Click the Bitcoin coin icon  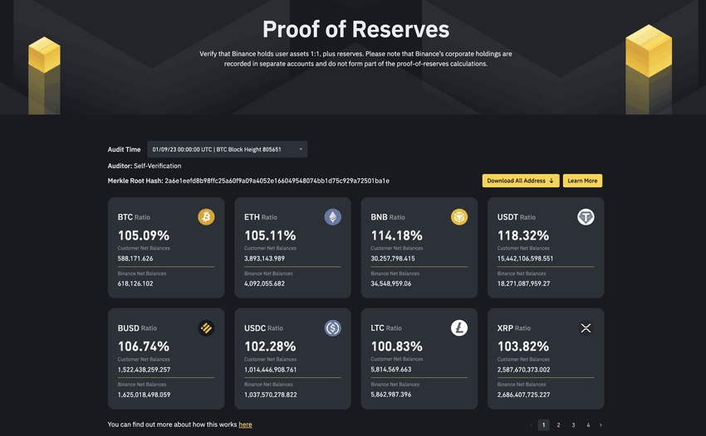click(x=206, y=217)
